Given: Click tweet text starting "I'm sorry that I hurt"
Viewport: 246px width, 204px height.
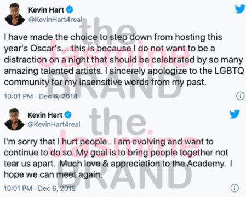Looking at the screenshot, I should (118, 158).
